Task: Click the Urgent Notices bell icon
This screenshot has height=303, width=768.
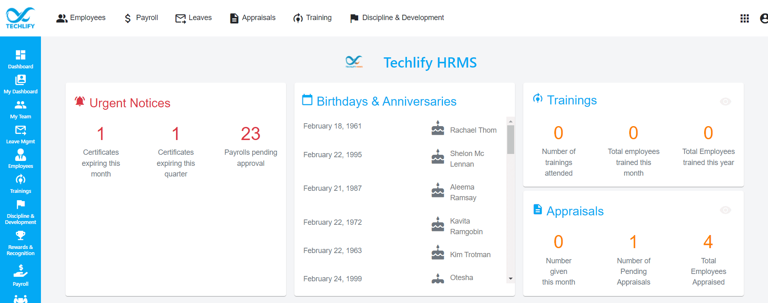Action: [x=80, y=102]
